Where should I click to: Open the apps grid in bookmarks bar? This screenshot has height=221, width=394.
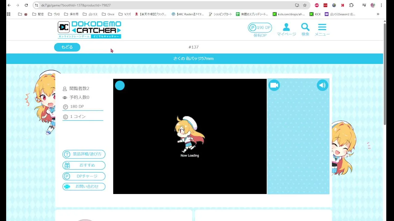coord(8,14)
